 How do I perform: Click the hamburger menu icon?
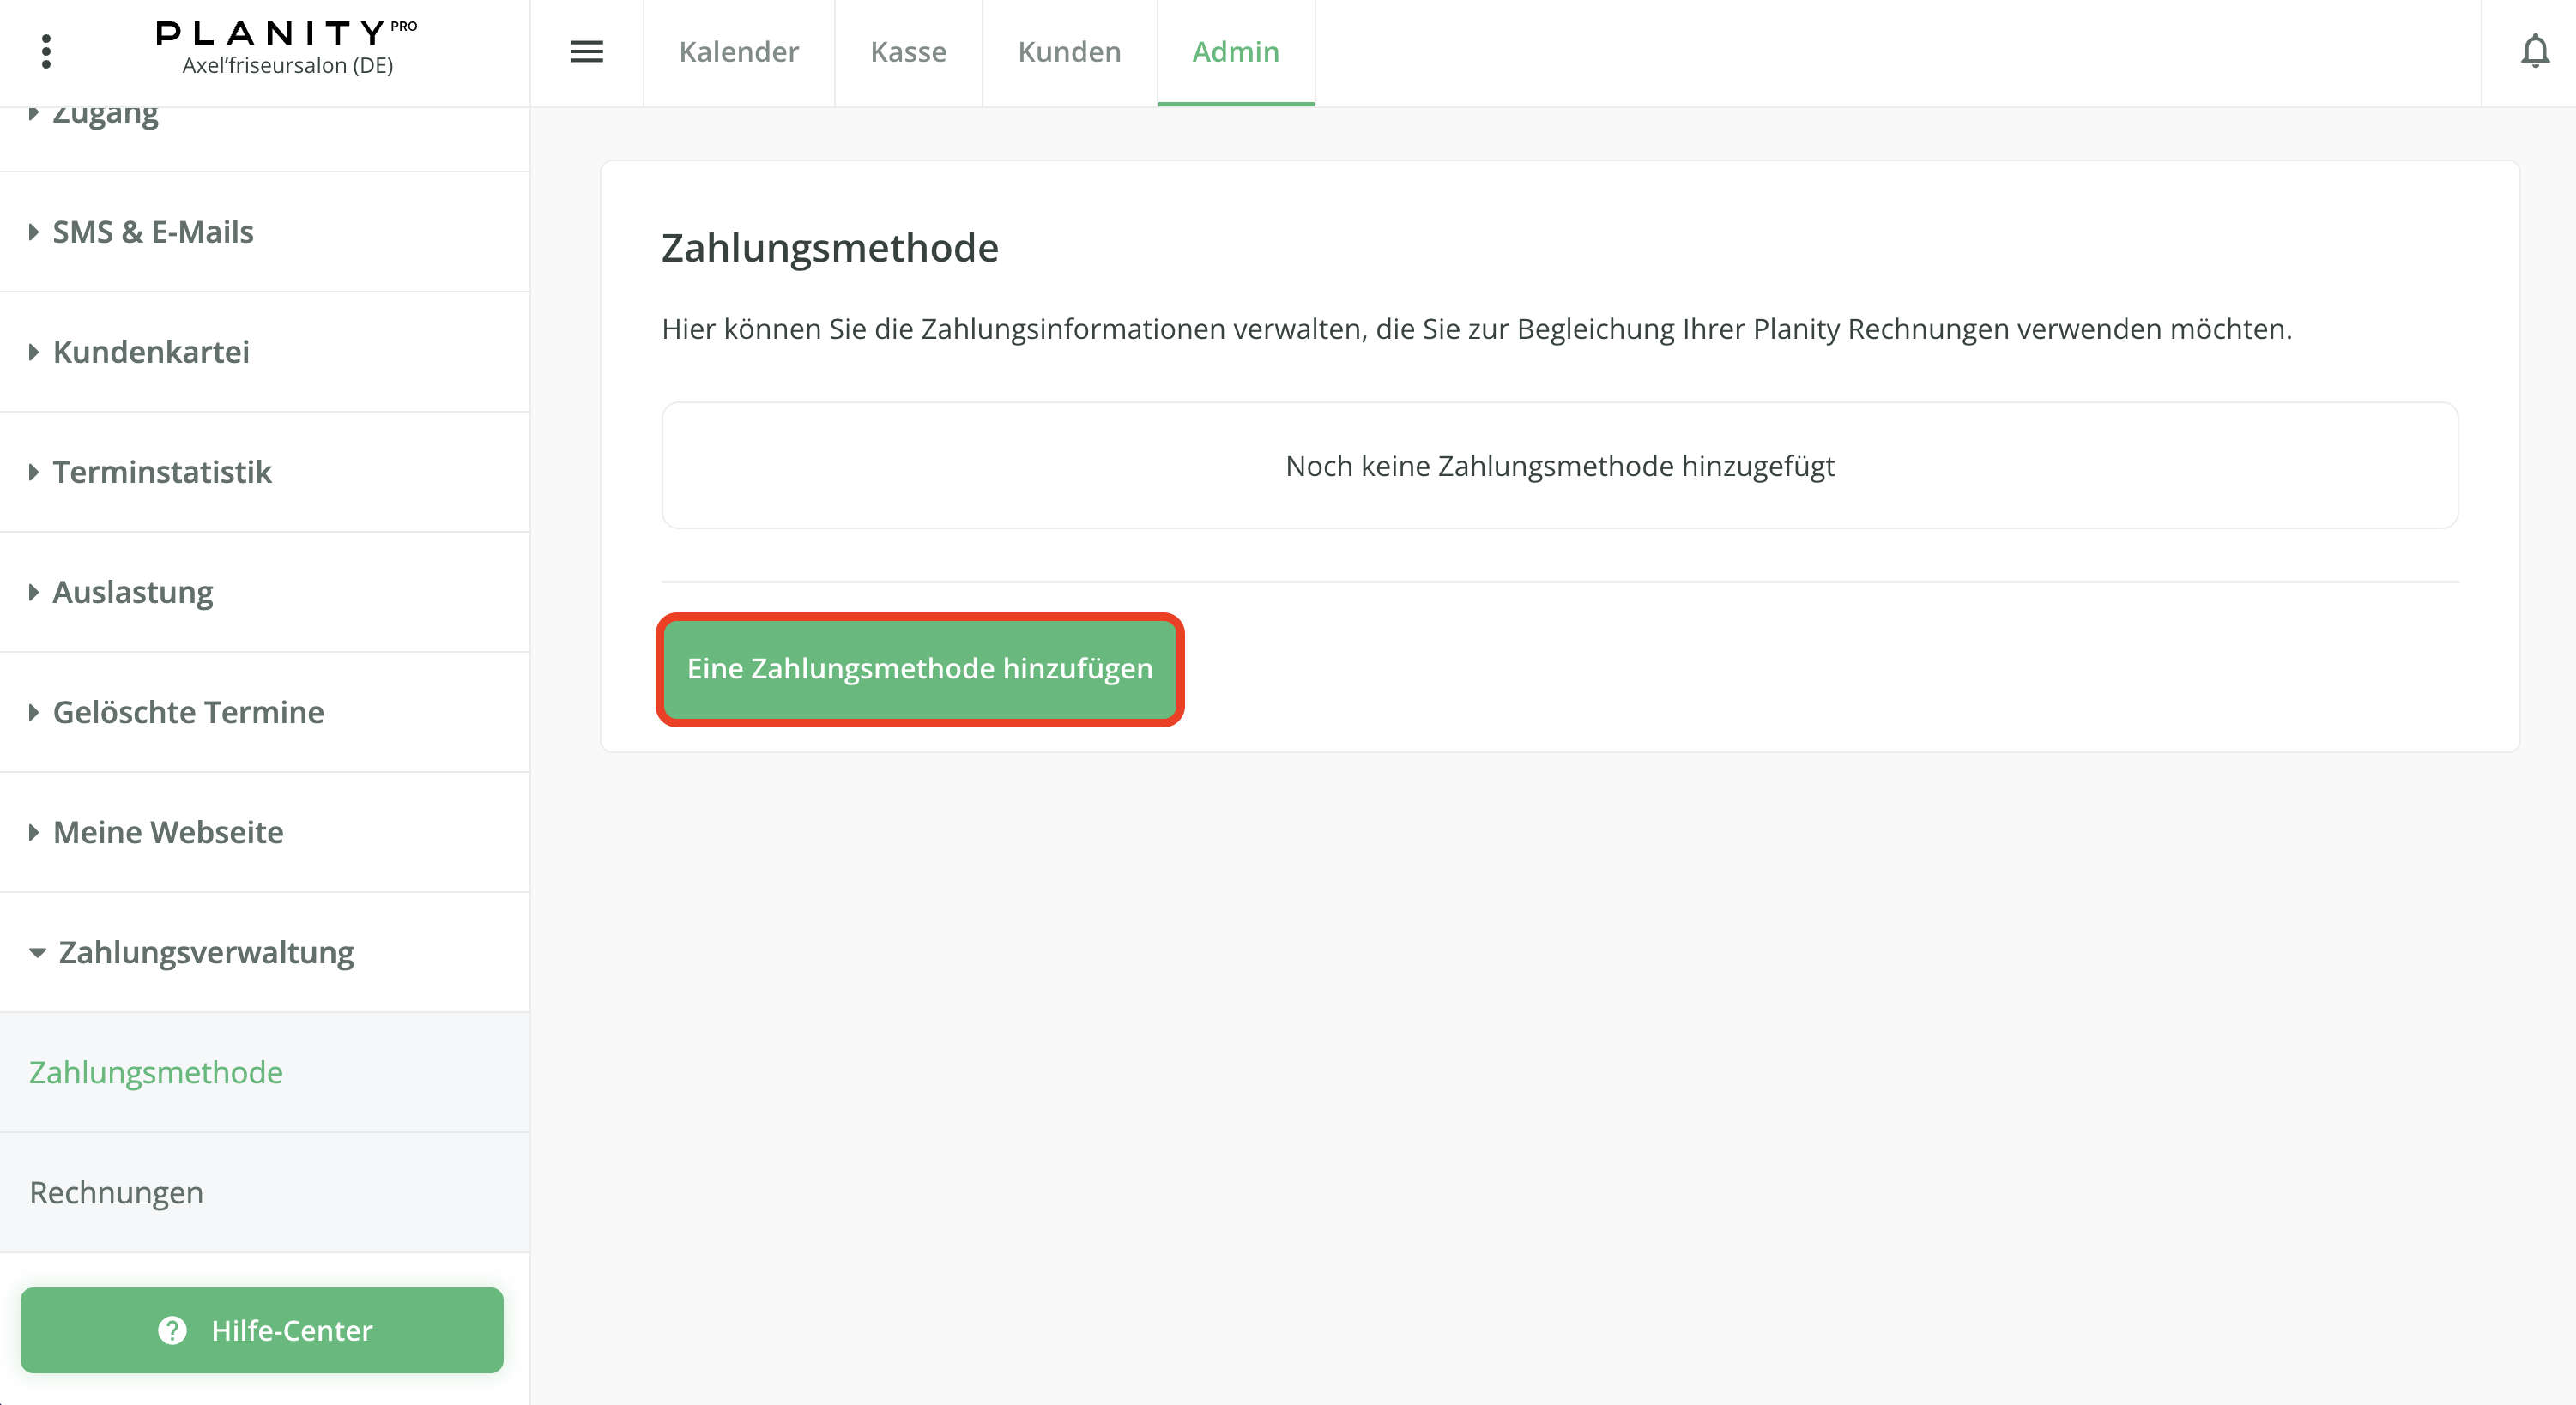click(587, 51)
